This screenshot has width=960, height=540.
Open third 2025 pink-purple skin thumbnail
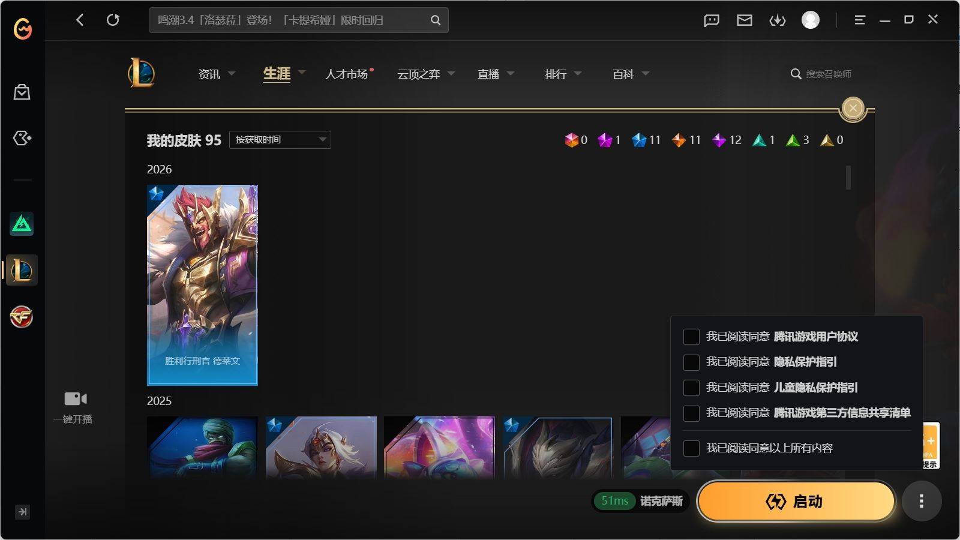(x=439, y=448)
